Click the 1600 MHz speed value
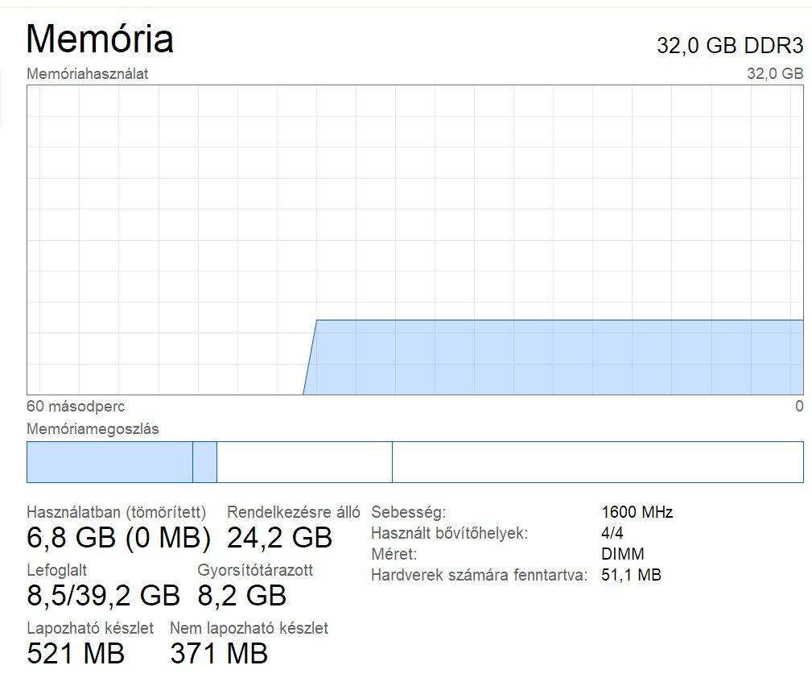 click(637, 512)
